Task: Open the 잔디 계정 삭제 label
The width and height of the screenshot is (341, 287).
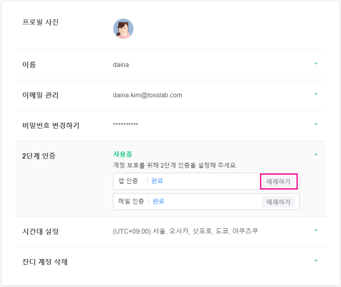Action: 45,262
